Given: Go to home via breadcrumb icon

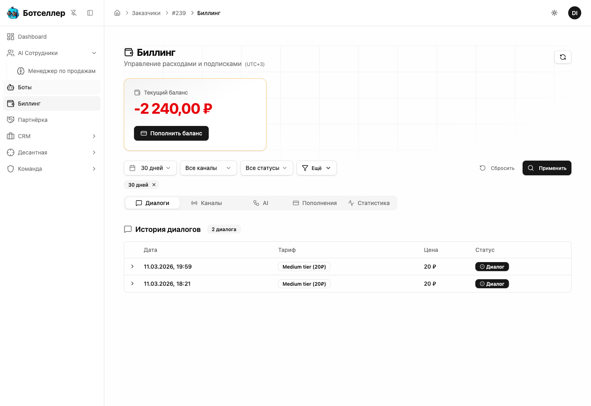Looking at the screenshot, I should pyautogui.click(x=117, y=13).
